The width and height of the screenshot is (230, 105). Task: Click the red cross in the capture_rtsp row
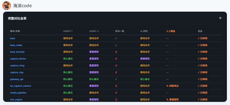(116, 72)
